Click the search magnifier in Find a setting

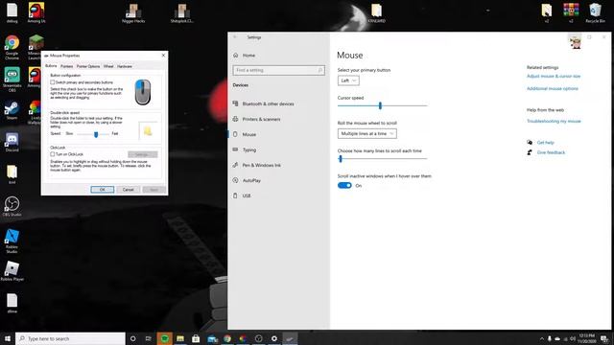[319, 70]
